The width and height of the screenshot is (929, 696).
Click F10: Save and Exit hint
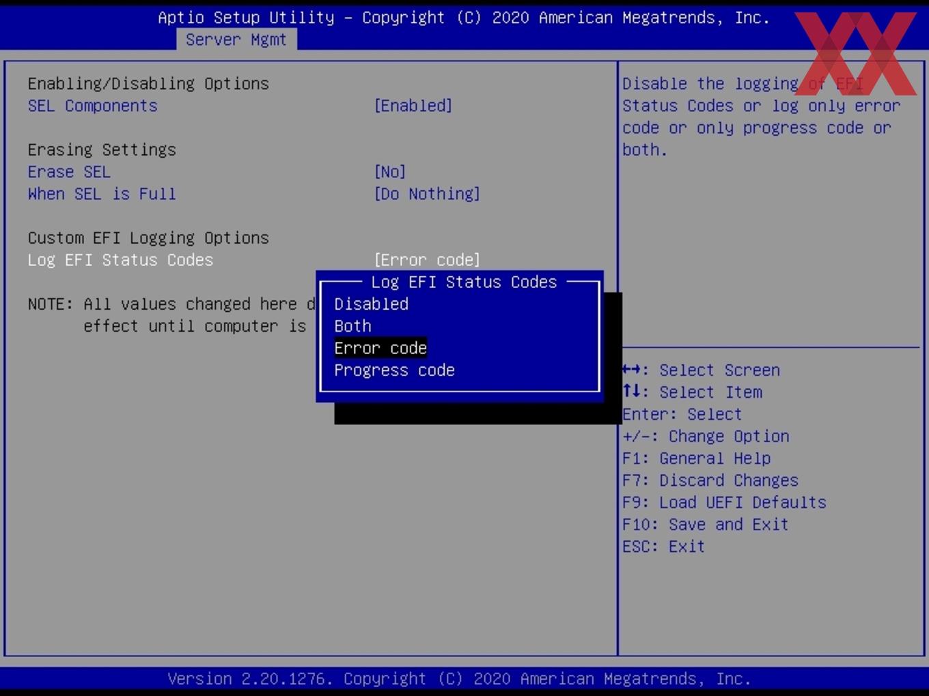click(x=706, y=525)
